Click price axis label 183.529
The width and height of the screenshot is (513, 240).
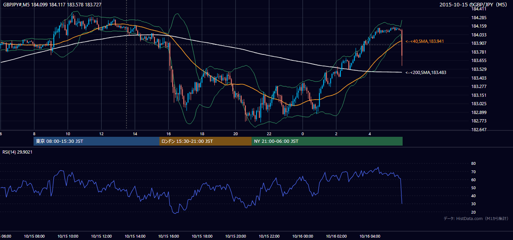click(x=479, y=69)
